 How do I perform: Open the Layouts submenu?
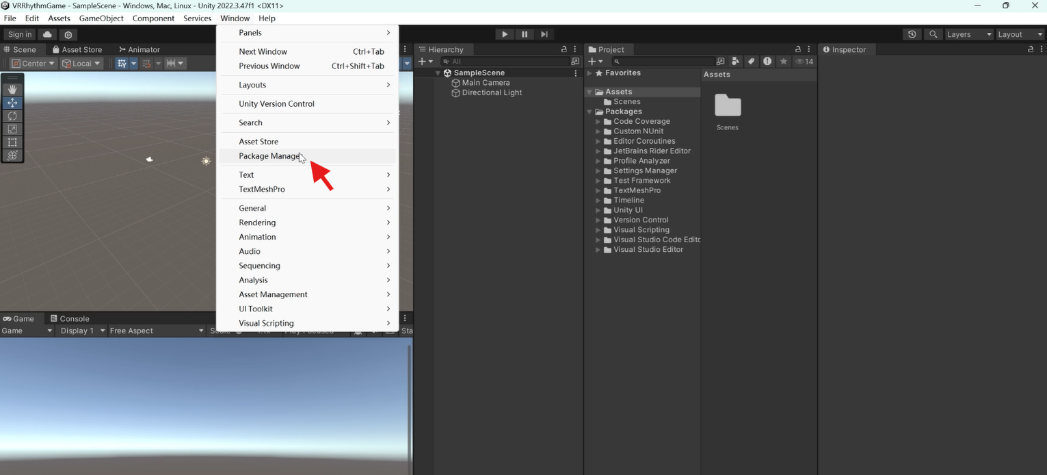point(307,85)
